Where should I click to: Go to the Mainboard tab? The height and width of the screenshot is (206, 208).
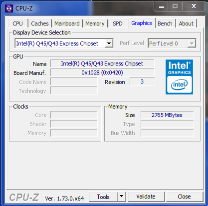click(x=67, y=23)
